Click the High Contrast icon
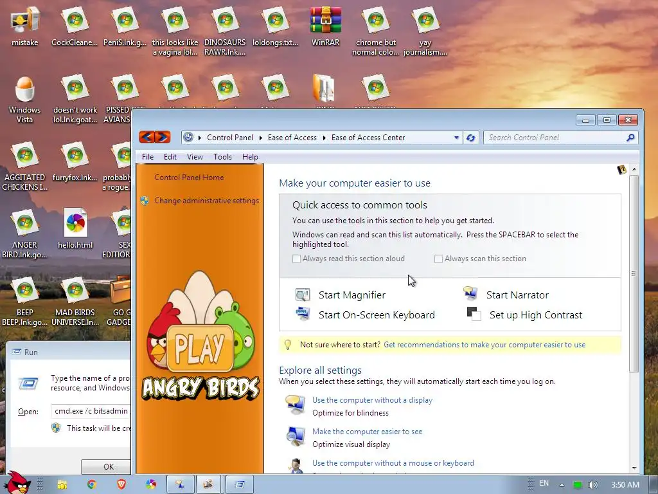 (474, 314)
